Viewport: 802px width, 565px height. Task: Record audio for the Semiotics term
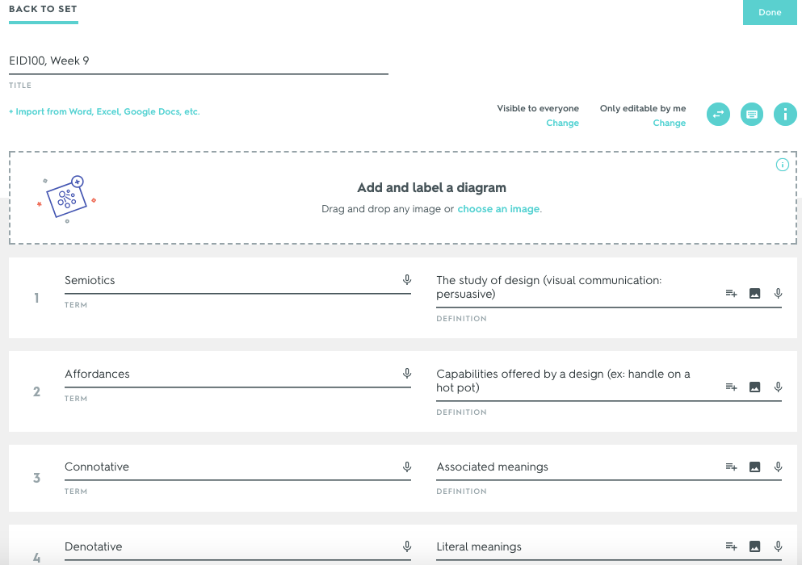click(406, 280)
